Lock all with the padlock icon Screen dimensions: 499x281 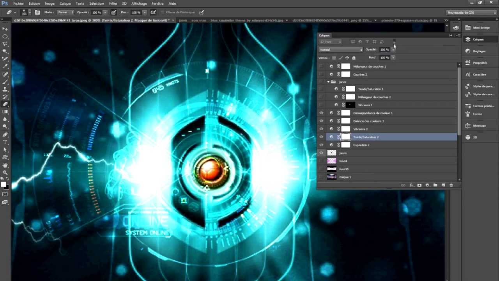[354, 58]
